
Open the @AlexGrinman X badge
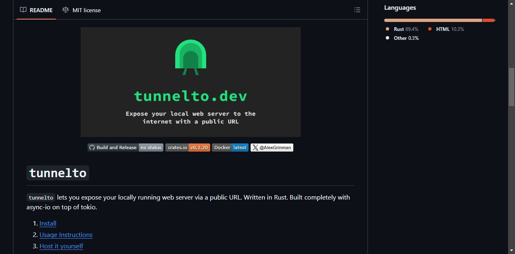click(x=272, y=148)
